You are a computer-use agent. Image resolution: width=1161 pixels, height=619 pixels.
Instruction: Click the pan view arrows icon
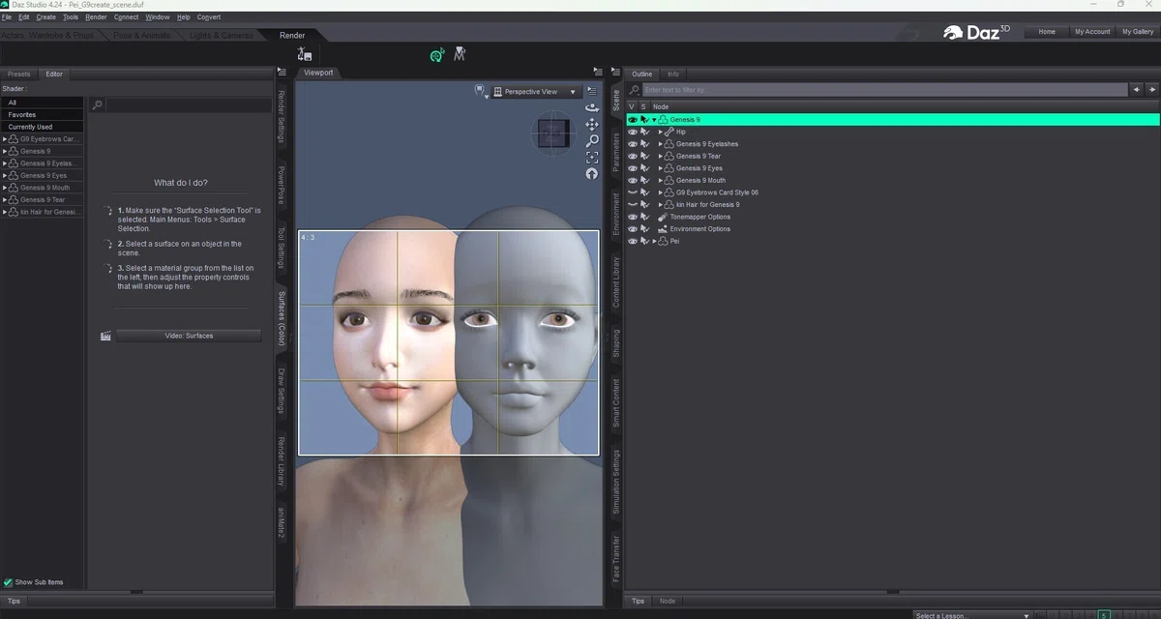pyautogui.click(x=592, y=125)
